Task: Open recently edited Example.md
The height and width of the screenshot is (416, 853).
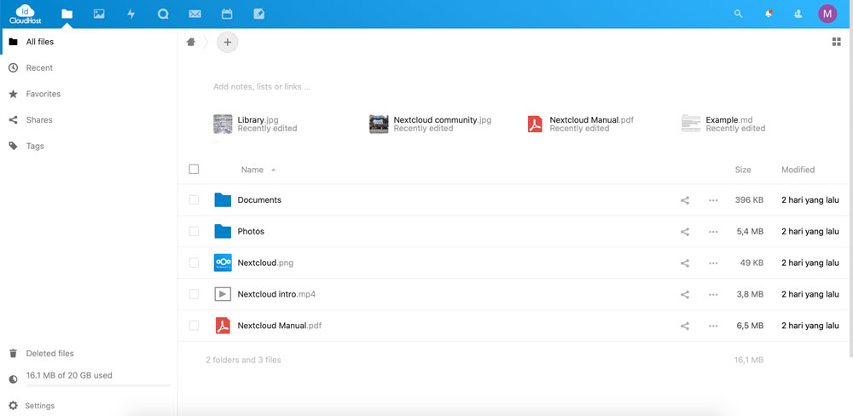Action: [723, 124]
